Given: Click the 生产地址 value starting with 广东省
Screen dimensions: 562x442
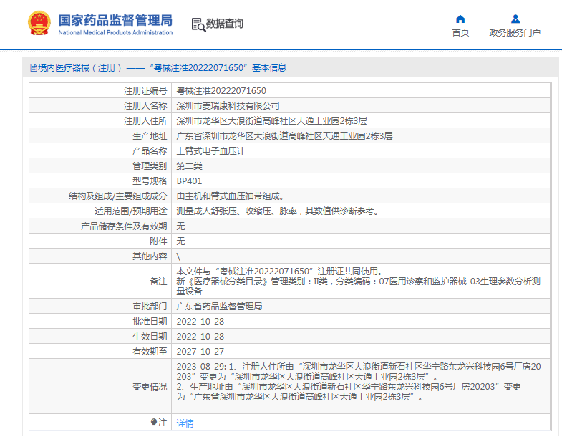Looking at the screenshot, I should [x=285, y=136].
